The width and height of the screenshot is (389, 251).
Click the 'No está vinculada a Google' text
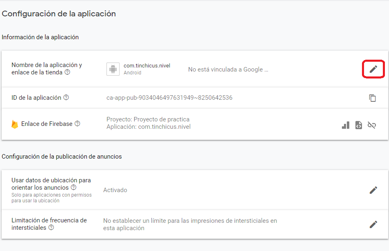coord(228,69)
